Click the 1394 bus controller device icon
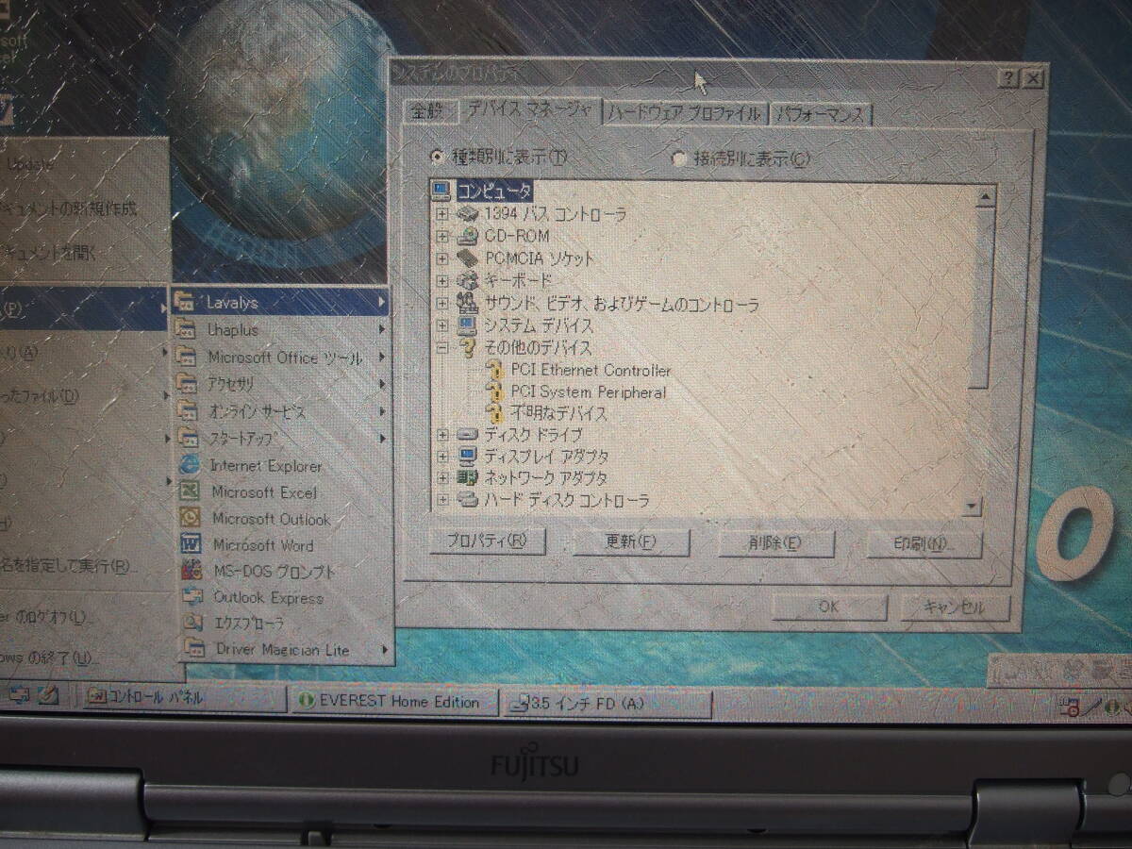 click(468, 214)
